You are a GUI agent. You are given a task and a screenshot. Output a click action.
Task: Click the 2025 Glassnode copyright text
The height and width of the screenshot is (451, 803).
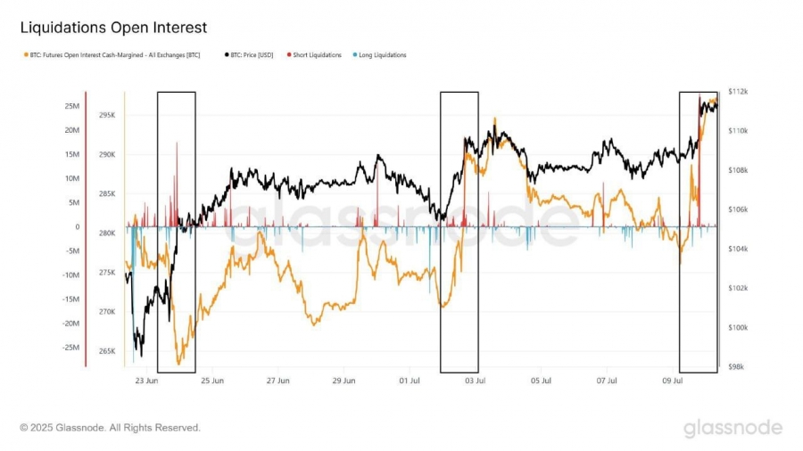[110, 428]
